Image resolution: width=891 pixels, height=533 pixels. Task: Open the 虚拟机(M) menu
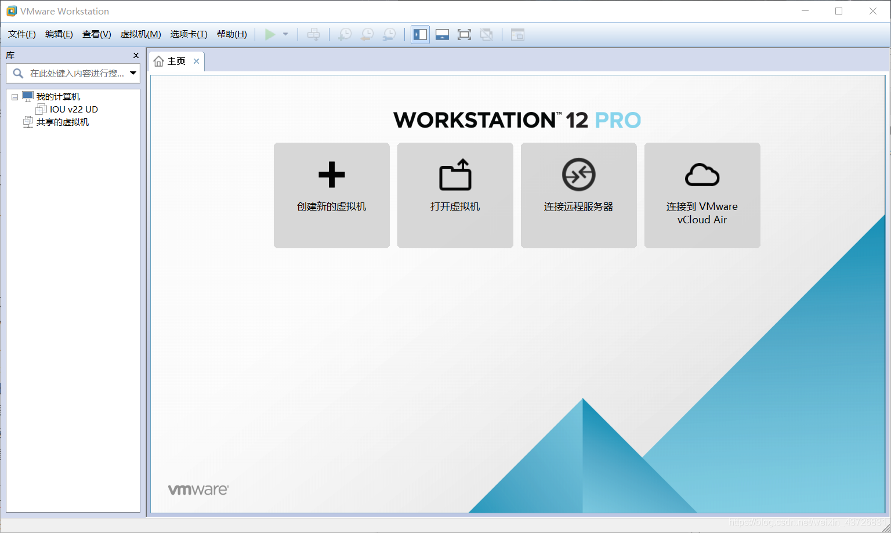(141, 34)
